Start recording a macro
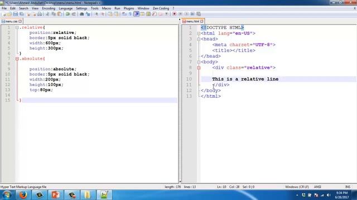357x200 pixels. [x=175, y=14]
